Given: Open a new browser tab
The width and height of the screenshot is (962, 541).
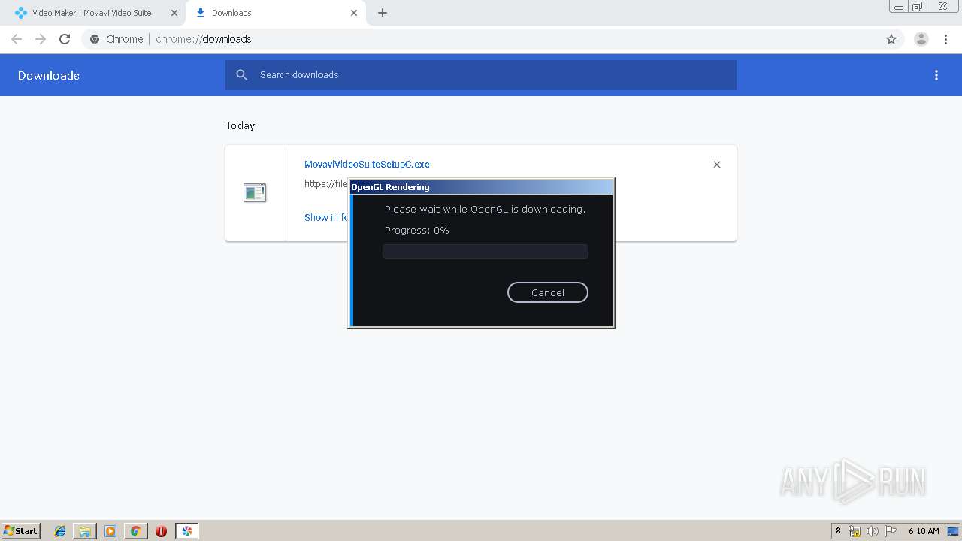Looking at the screenshot, I should pos(383,13).
